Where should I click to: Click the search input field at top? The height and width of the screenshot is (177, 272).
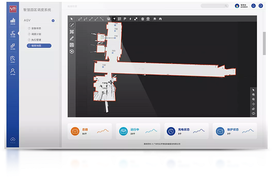(215, 6)
